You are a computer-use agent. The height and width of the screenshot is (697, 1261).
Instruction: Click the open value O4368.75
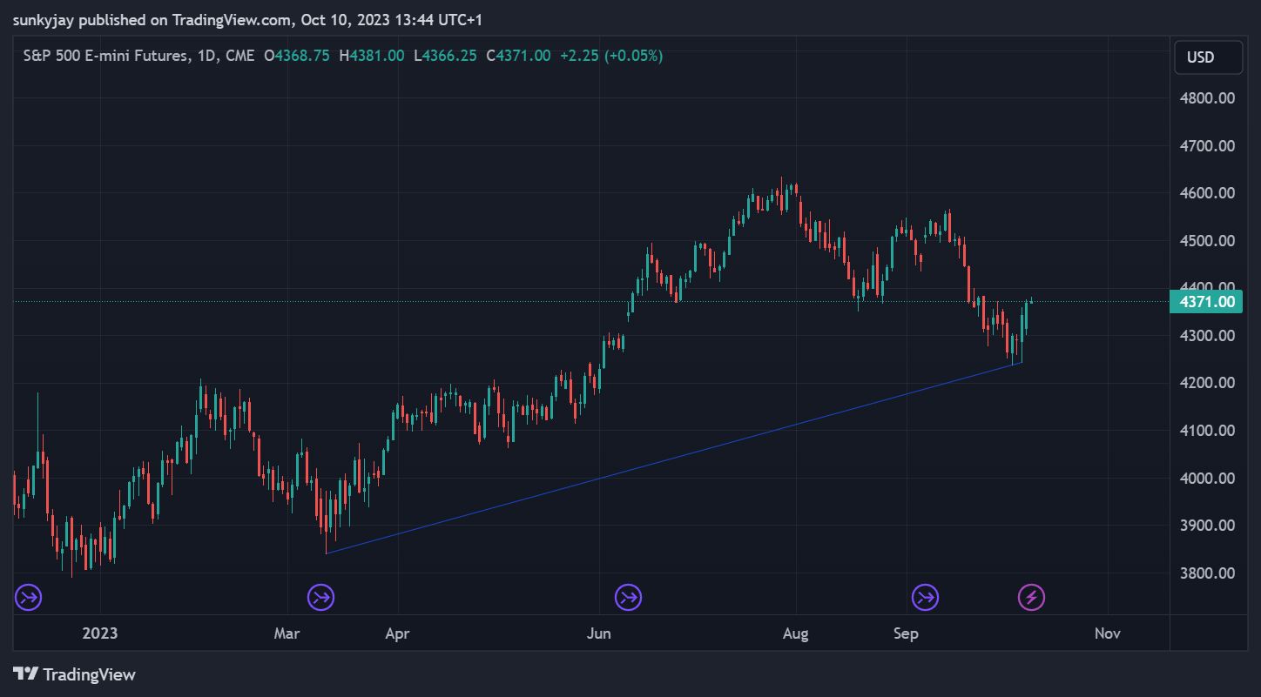coord(297,56)
